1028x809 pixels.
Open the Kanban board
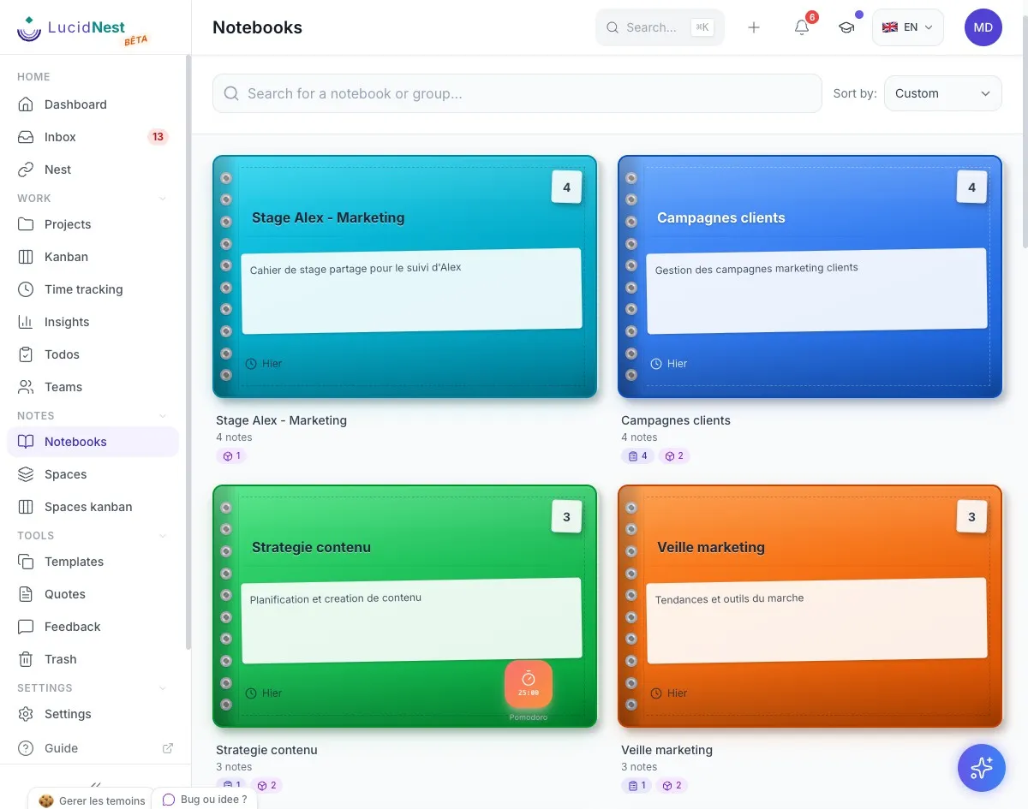click(93, 257)
